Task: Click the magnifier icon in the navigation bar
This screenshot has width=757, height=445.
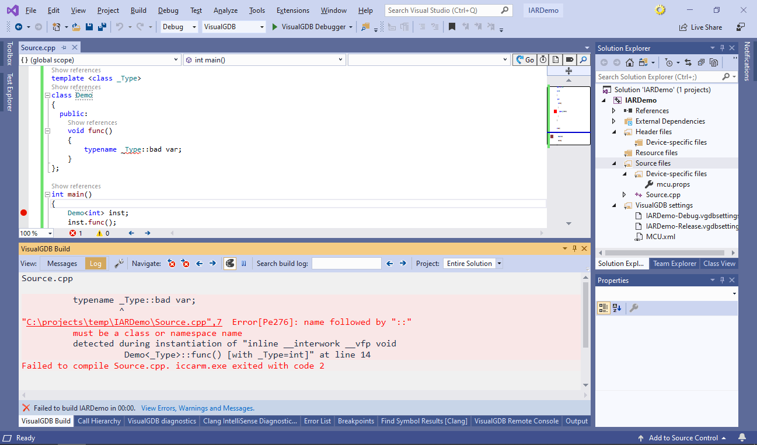Action: [x=582, y=59]
